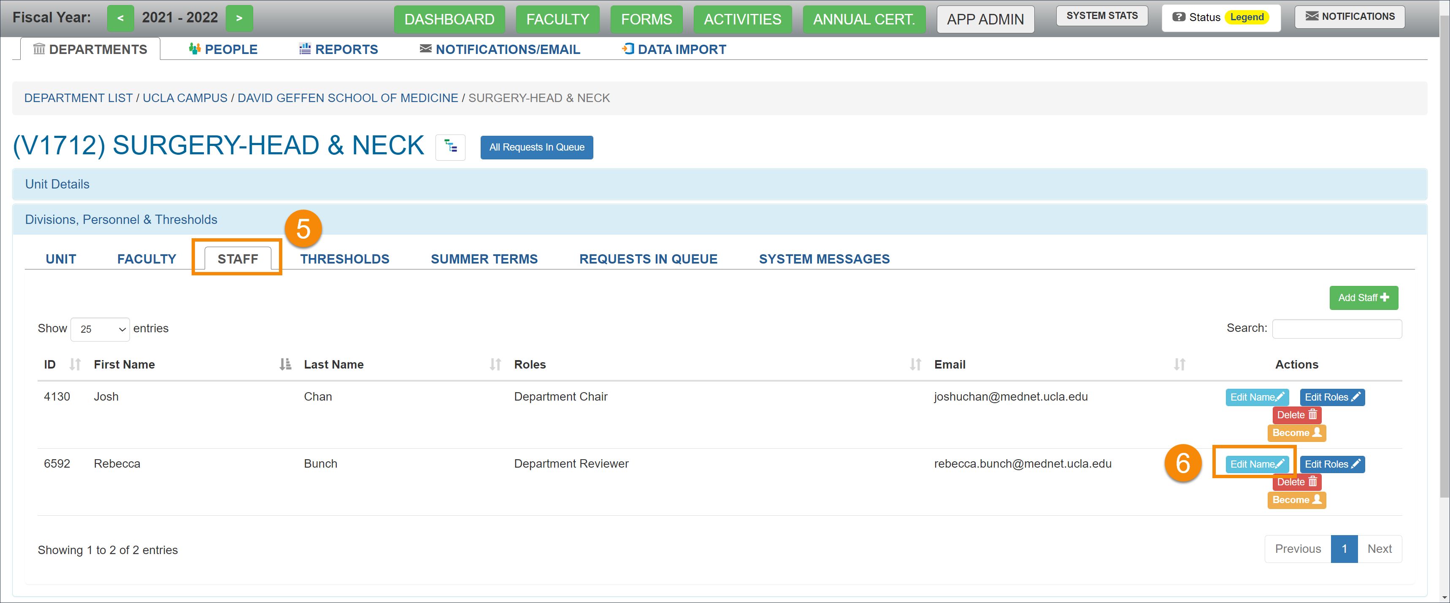Click the All Requests In Queue button
This screenshot has width=1450, height=603.
536,146
